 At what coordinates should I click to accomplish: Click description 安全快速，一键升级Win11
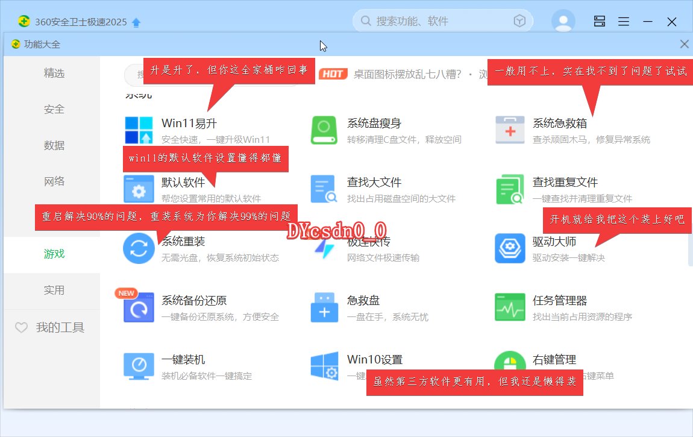(x=216, y=140)
